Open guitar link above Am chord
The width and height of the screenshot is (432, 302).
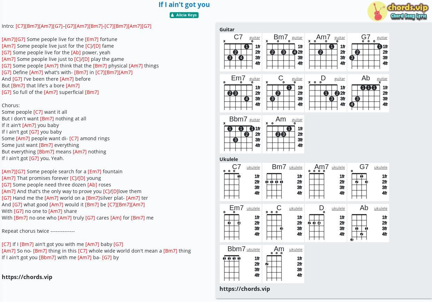coord(297,120)
